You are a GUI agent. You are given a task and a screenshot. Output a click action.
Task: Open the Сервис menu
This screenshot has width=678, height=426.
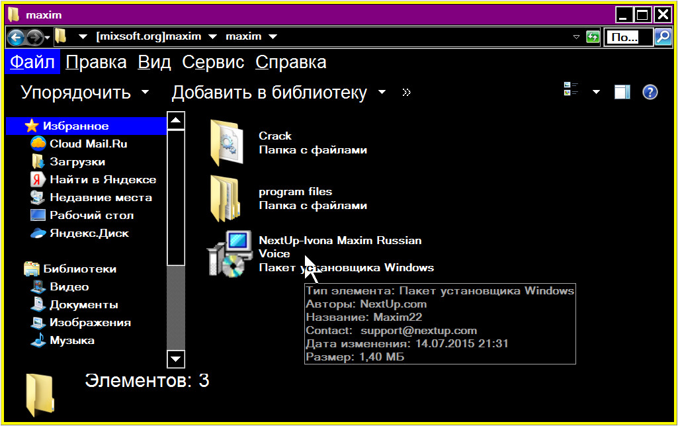[213, 62]
